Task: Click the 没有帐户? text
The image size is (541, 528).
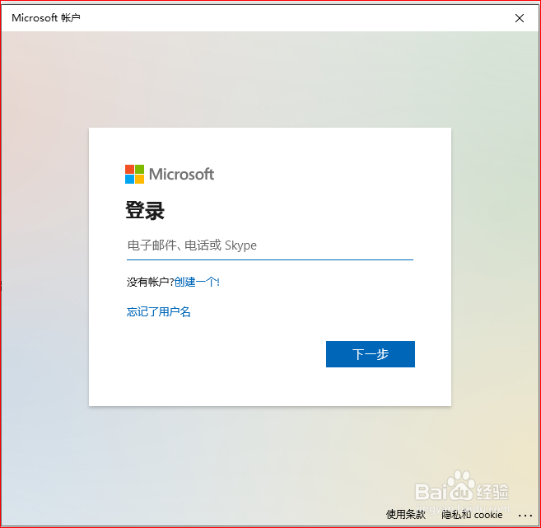Action: click(x=150, y=282)
